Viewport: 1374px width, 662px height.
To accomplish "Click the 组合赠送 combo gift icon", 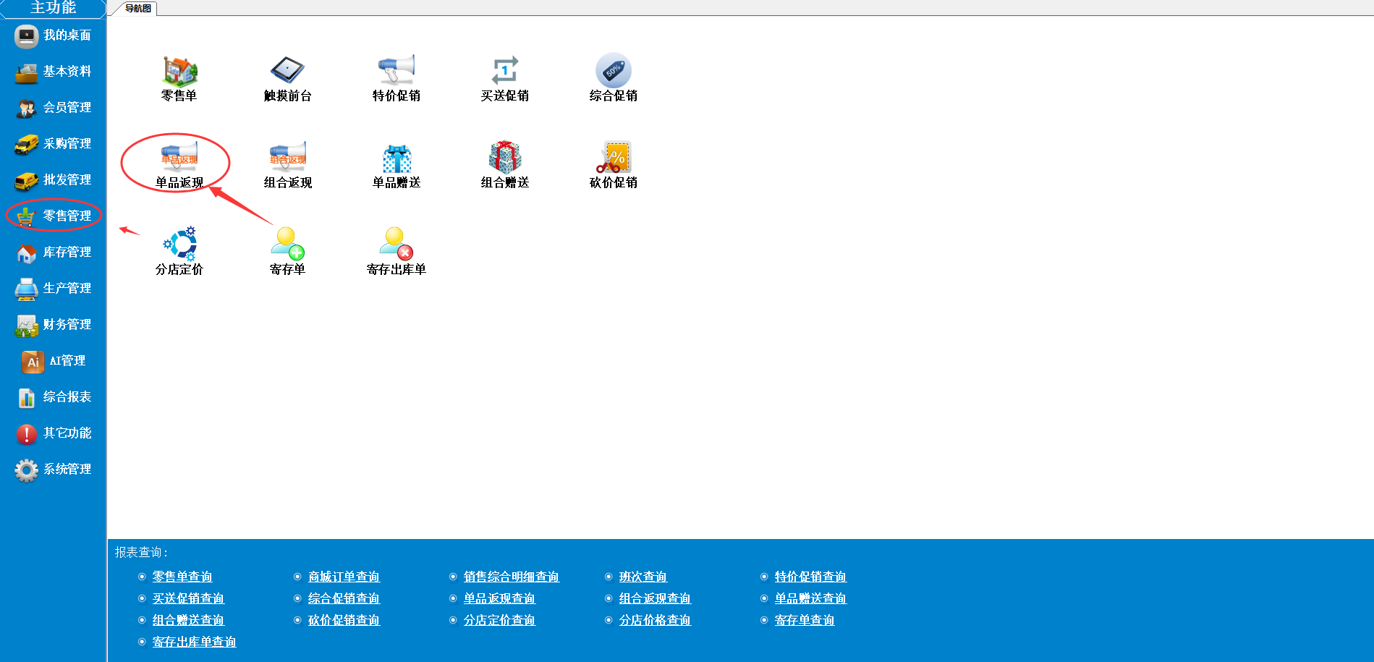I will 505,165.
